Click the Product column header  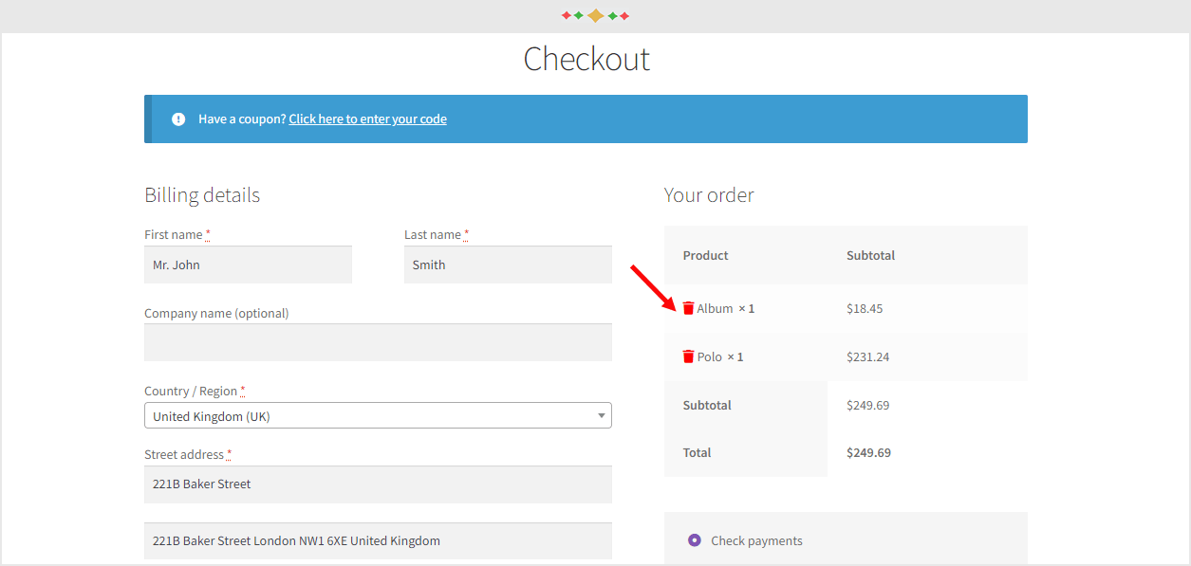pos(705,255)
